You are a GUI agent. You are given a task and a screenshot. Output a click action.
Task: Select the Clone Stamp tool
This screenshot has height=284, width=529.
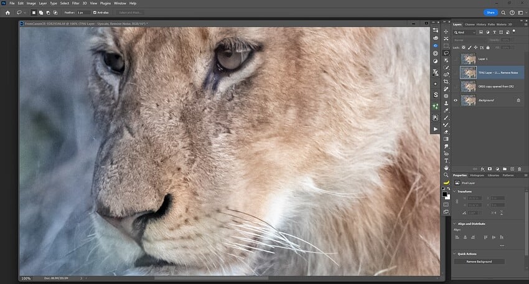tap(446, 103)
